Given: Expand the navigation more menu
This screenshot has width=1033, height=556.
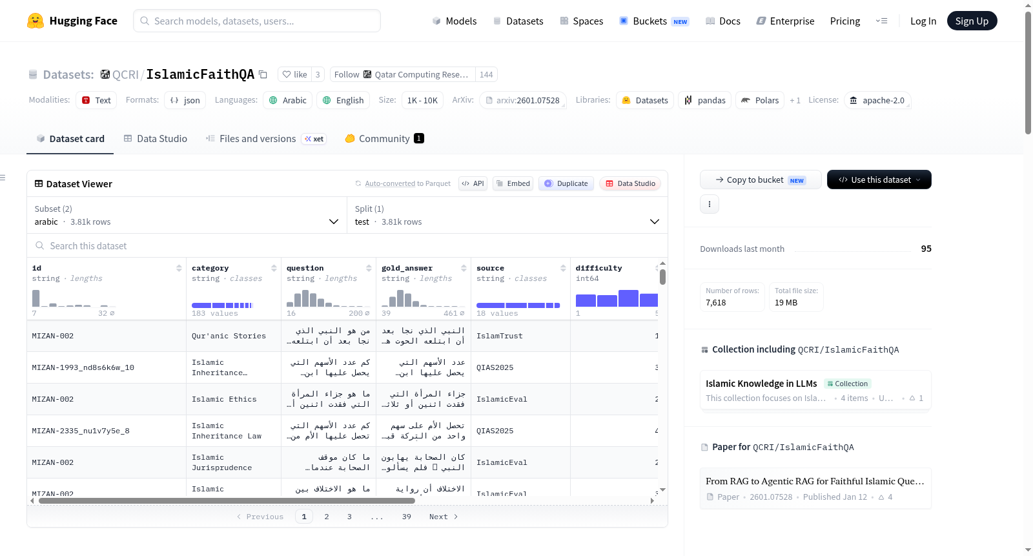Looking at the screenshot, I should point(881,21).
